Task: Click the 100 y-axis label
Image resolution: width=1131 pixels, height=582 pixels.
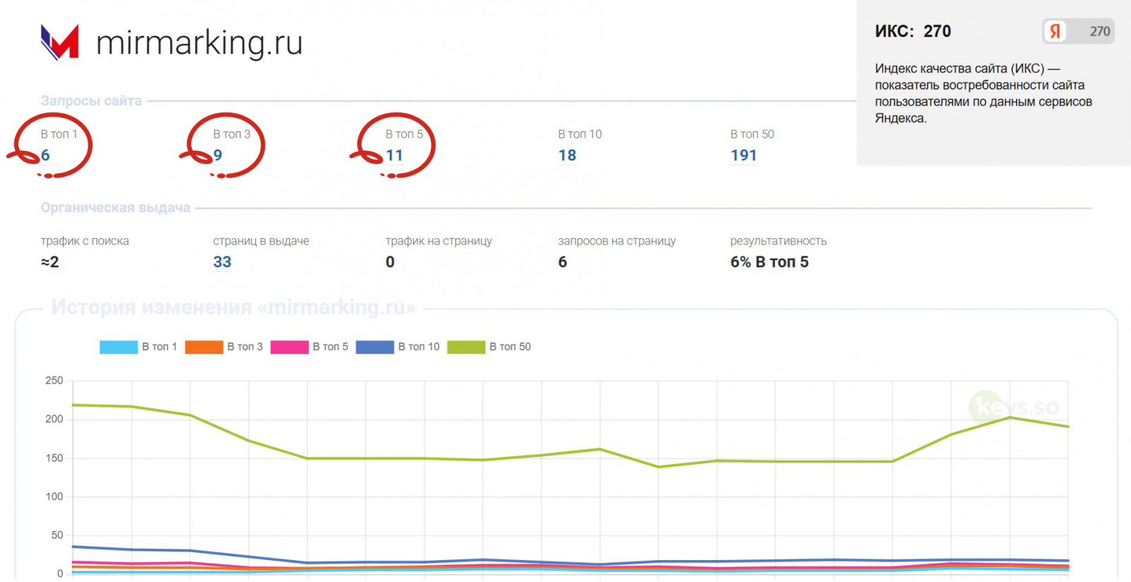Action: [x=54, y=497]
